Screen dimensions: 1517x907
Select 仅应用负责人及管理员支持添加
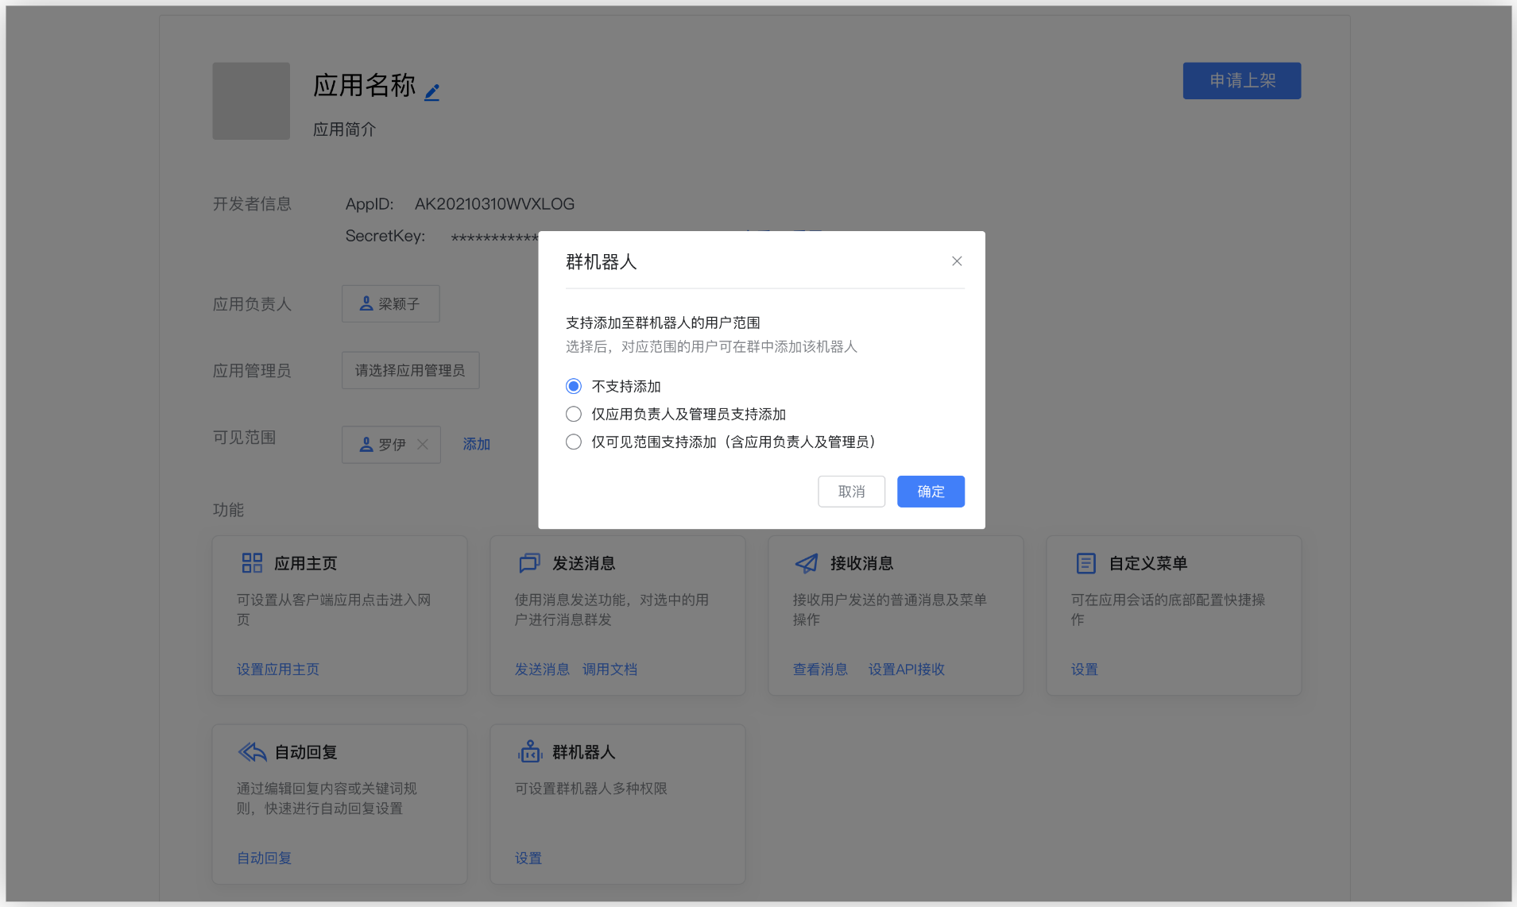click(573, 413)
